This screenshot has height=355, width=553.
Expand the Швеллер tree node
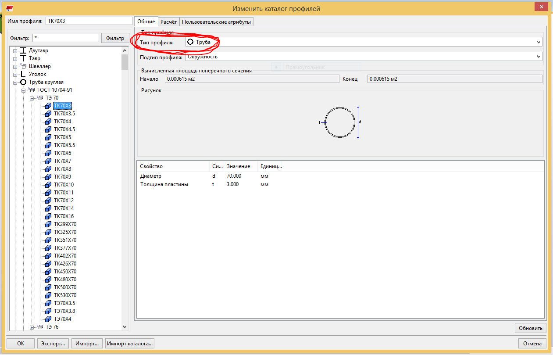click(x=15, y=66)
